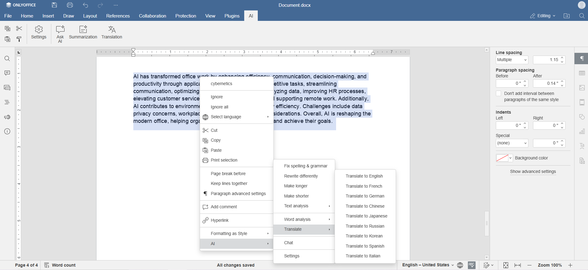Viewport: 588px width, 270px height.
Task: Open the About info icon
Action: point(7,131)
